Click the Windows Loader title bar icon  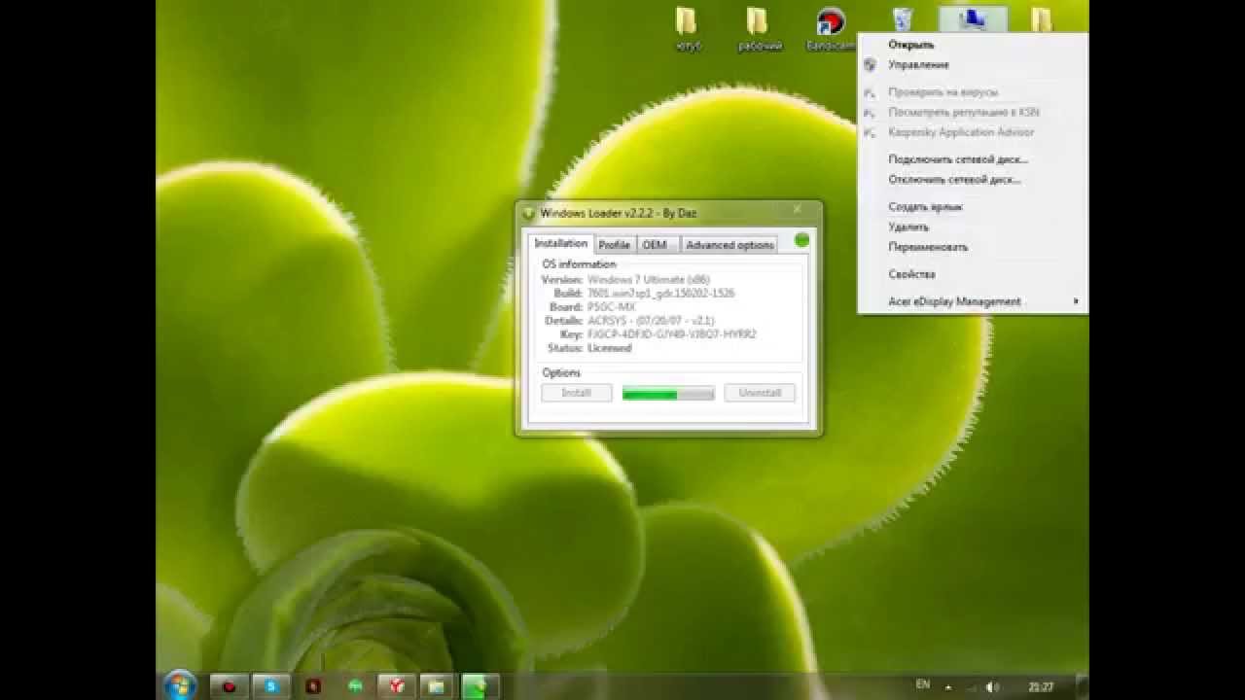click(x=529, y=213)
